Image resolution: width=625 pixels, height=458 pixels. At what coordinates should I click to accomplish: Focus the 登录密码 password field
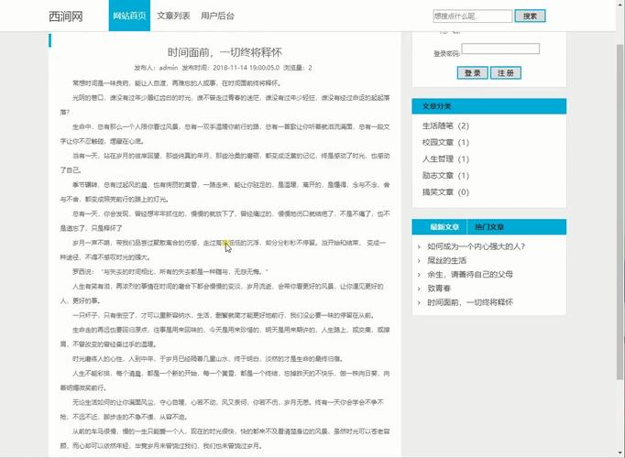[x=500, y=49]
